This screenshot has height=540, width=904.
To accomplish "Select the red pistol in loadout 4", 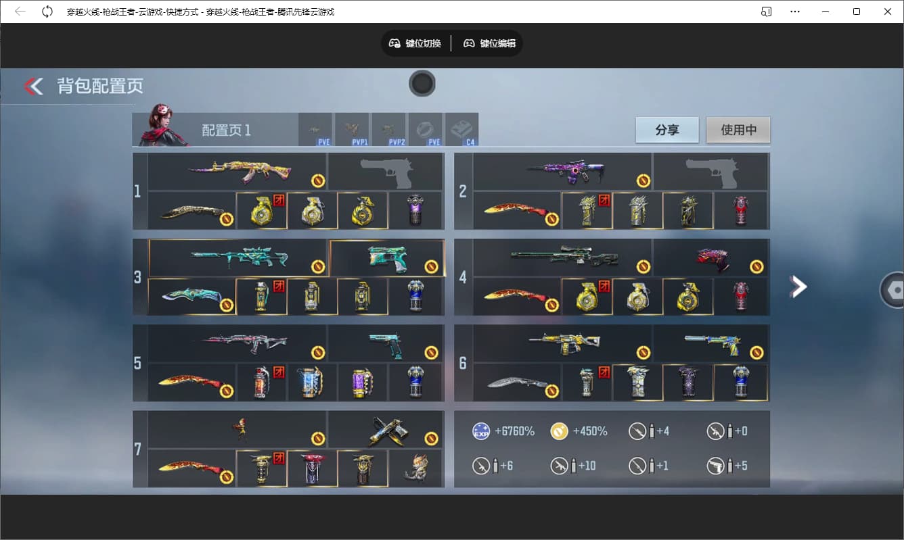I will pyautogui.click(x=710, y=257).
